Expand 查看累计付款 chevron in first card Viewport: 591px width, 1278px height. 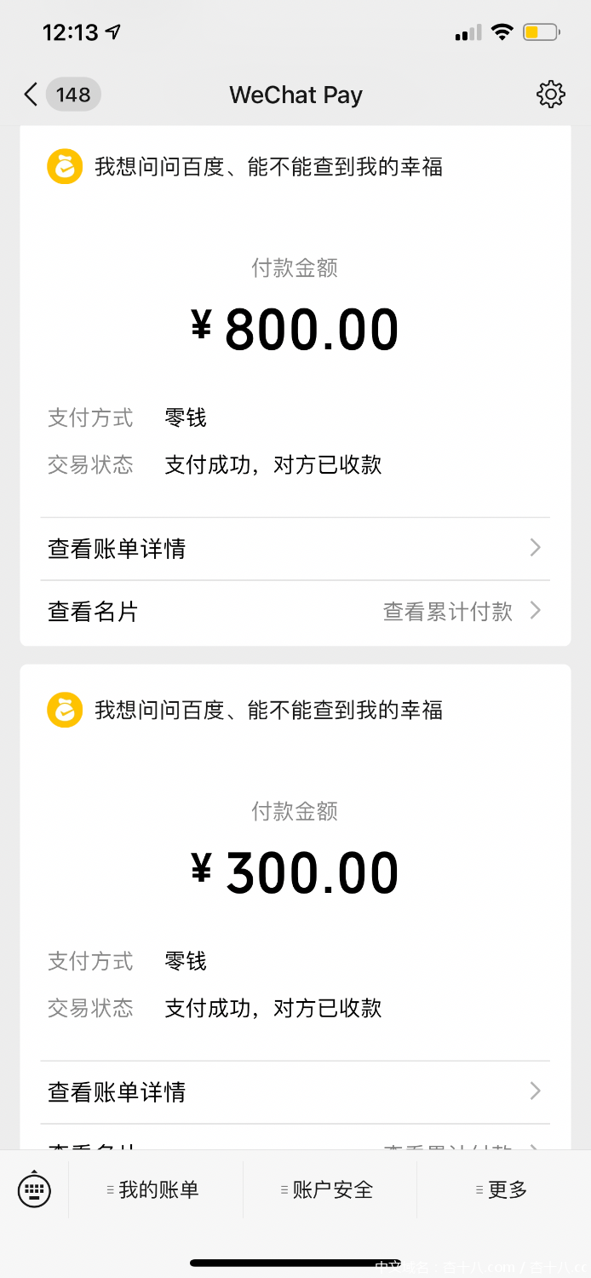(x=535, y=611)
